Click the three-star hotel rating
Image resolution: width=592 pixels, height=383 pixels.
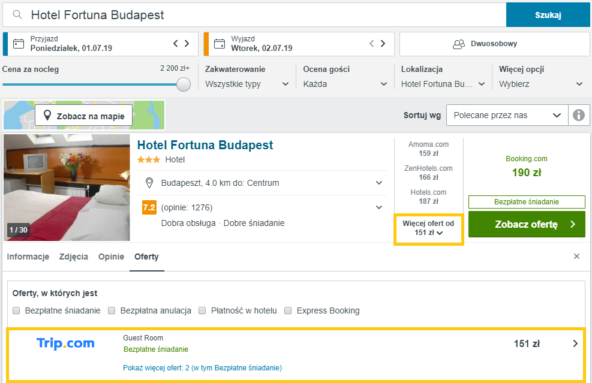pos(149,159)
